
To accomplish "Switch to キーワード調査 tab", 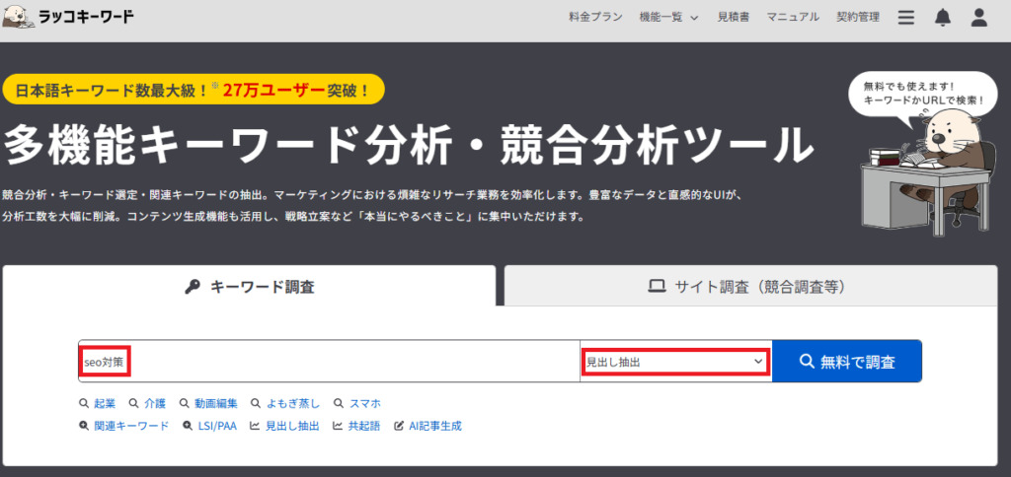I will 249,287.
